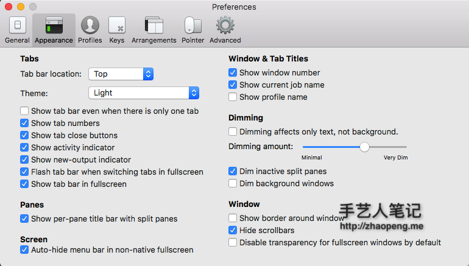Open the Arrangements preferences icon
Image resolution: width=469 pixels, height=266 pixels.
[153, 26]
